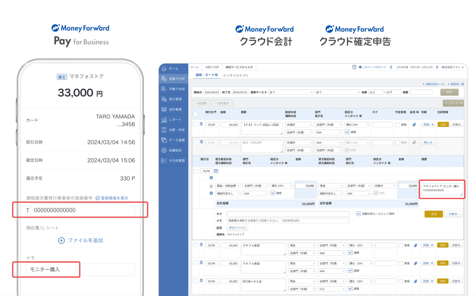Open このページのガイド link
This screenshot has height=296, width=476.
pos(373,67)
